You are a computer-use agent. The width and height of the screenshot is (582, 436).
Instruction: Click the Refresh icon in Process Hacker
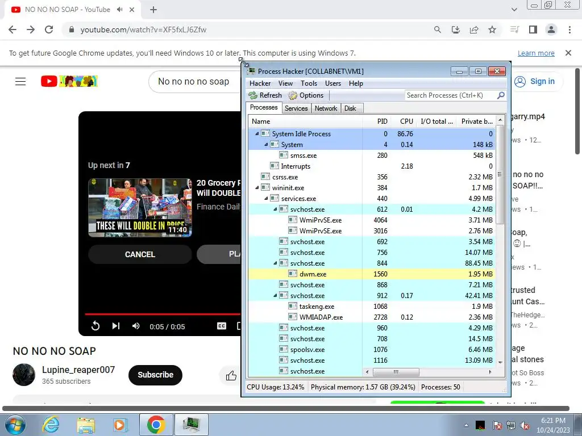[253, 95]
